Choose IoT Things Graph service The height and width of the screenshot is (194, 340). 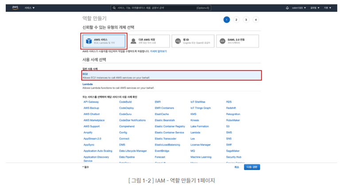click(x=201, y=108)
